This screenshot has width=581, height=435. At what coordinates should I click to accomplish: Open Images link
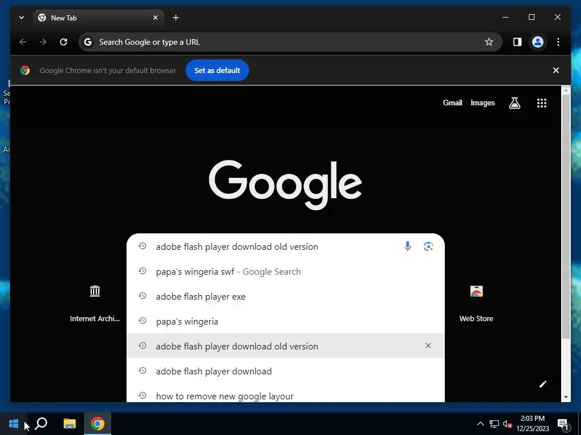pos(482,103)
